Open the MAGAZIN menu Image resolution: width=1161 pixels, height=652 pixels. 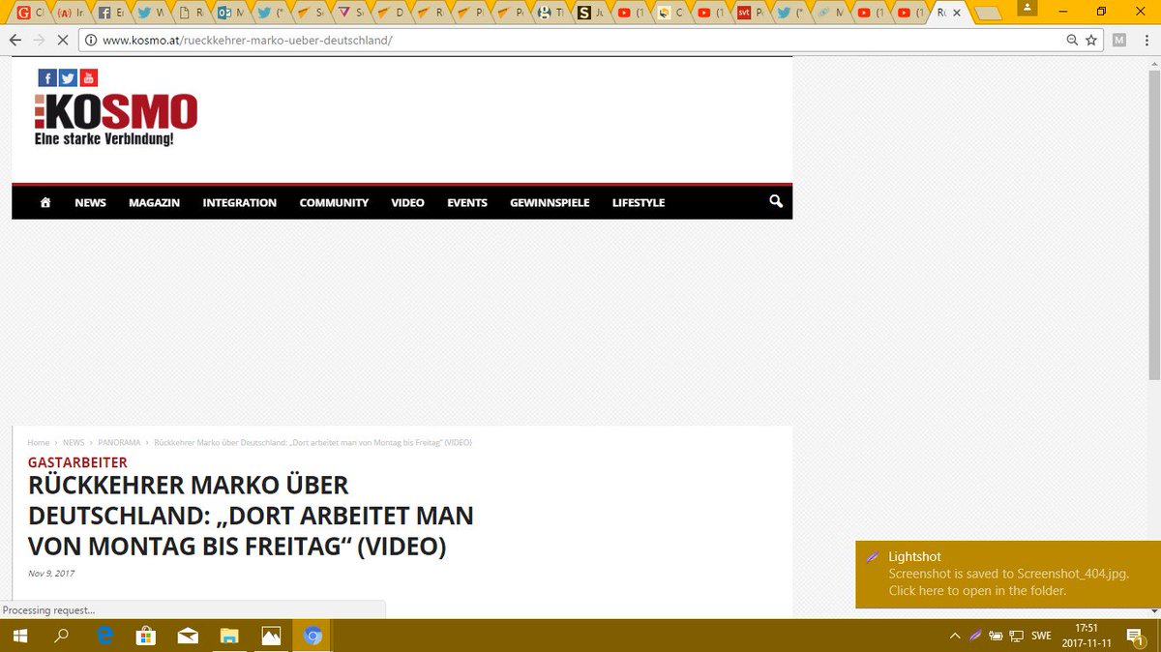(155, 202)
